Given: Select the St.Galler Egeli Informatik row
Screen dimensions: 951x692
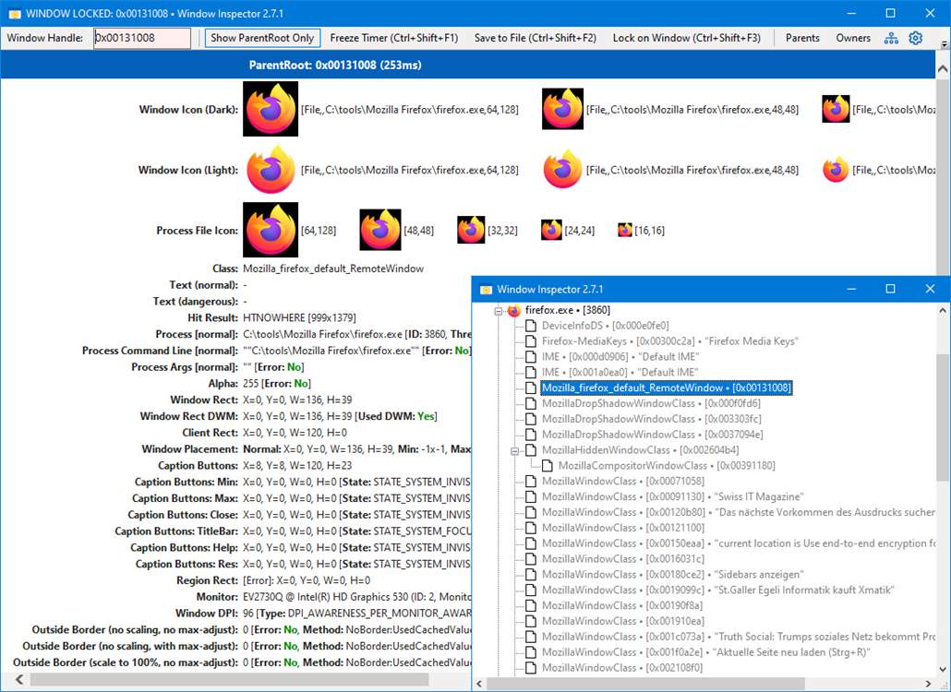Looking at the screenshot, I should pos(718,590).
